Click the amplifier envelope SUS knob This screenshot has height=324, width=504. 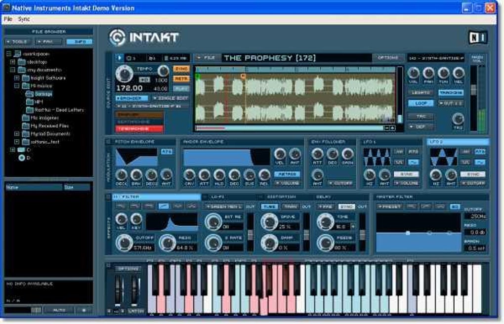point(250,175)
